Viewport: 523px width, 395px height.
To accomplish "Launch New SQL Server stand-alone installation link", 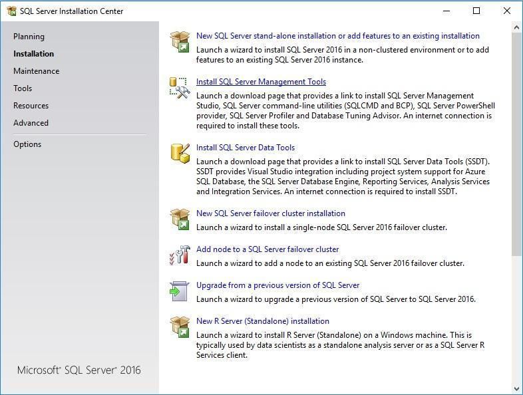I will (337, 36).
